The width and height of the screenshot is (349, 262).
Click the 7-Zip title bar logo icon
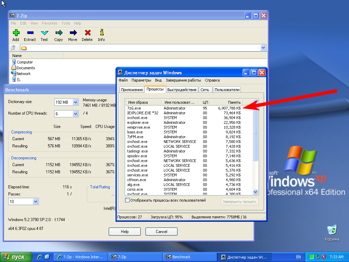pyautogui.click(x=12, y=16)
